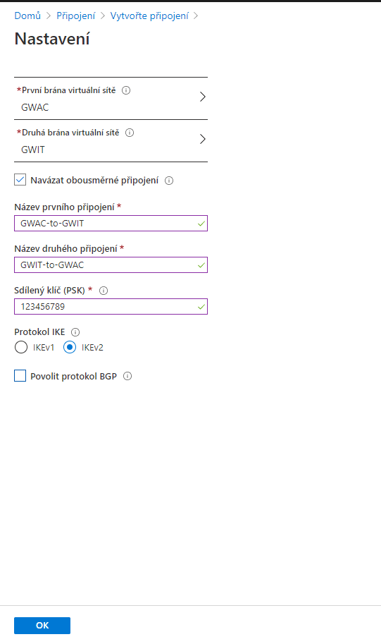Image resolution: width=381 pixels, height=644 pixels.
Task: Confirm settings with OK button
Action: tap(42, 626)
